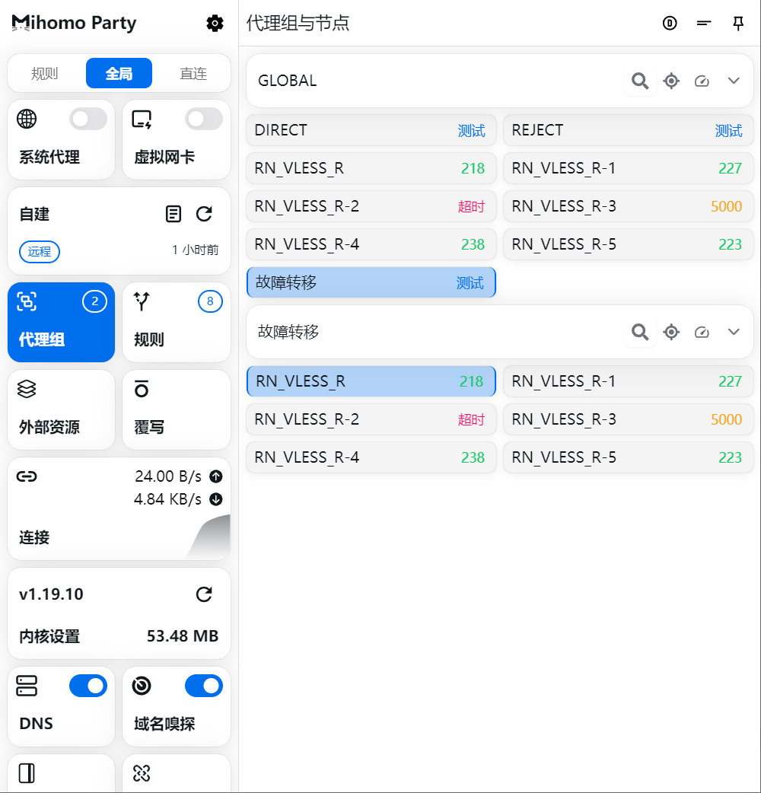The image size is (761, 793).
Task: Collapse the 故障转移 group chevron
Action: (734, 332)
